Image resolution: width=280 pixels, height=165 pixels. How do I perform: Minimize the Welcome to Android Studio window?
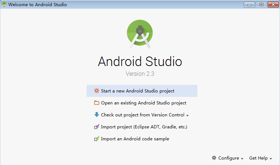[x=249, y=5]
